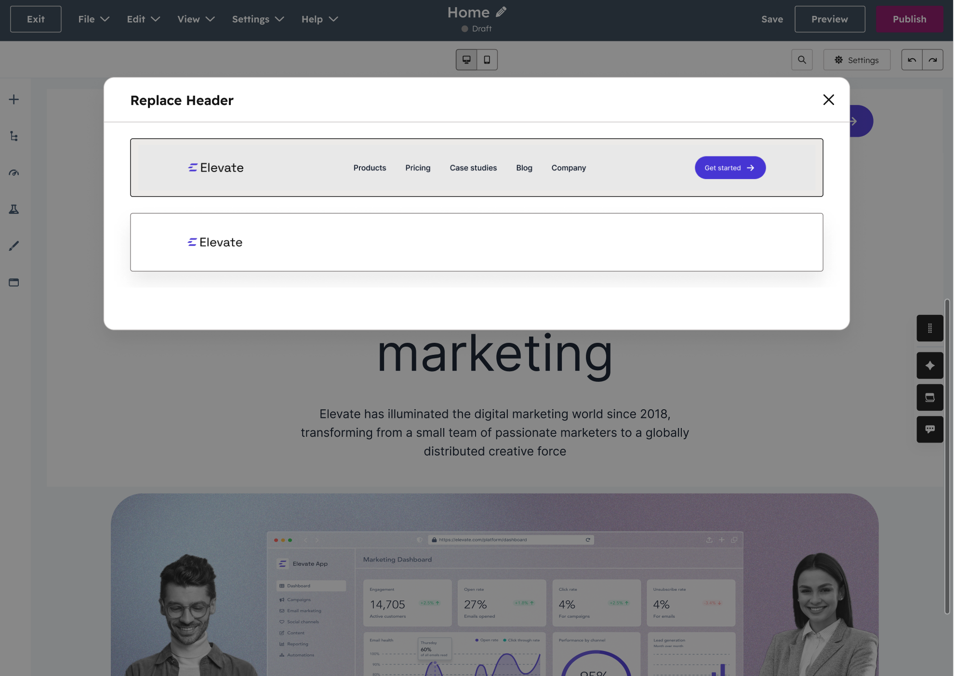Viewport: 955px width, 676px height.
Task: Click the Get started button in header preview
Action: pos(730,168)
